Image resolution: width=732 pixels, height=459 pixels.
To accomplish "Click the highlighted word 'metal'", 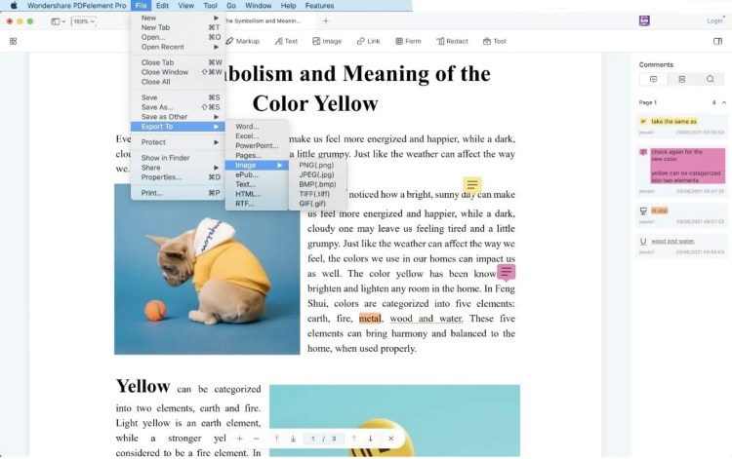I will (x=370, y=319).
